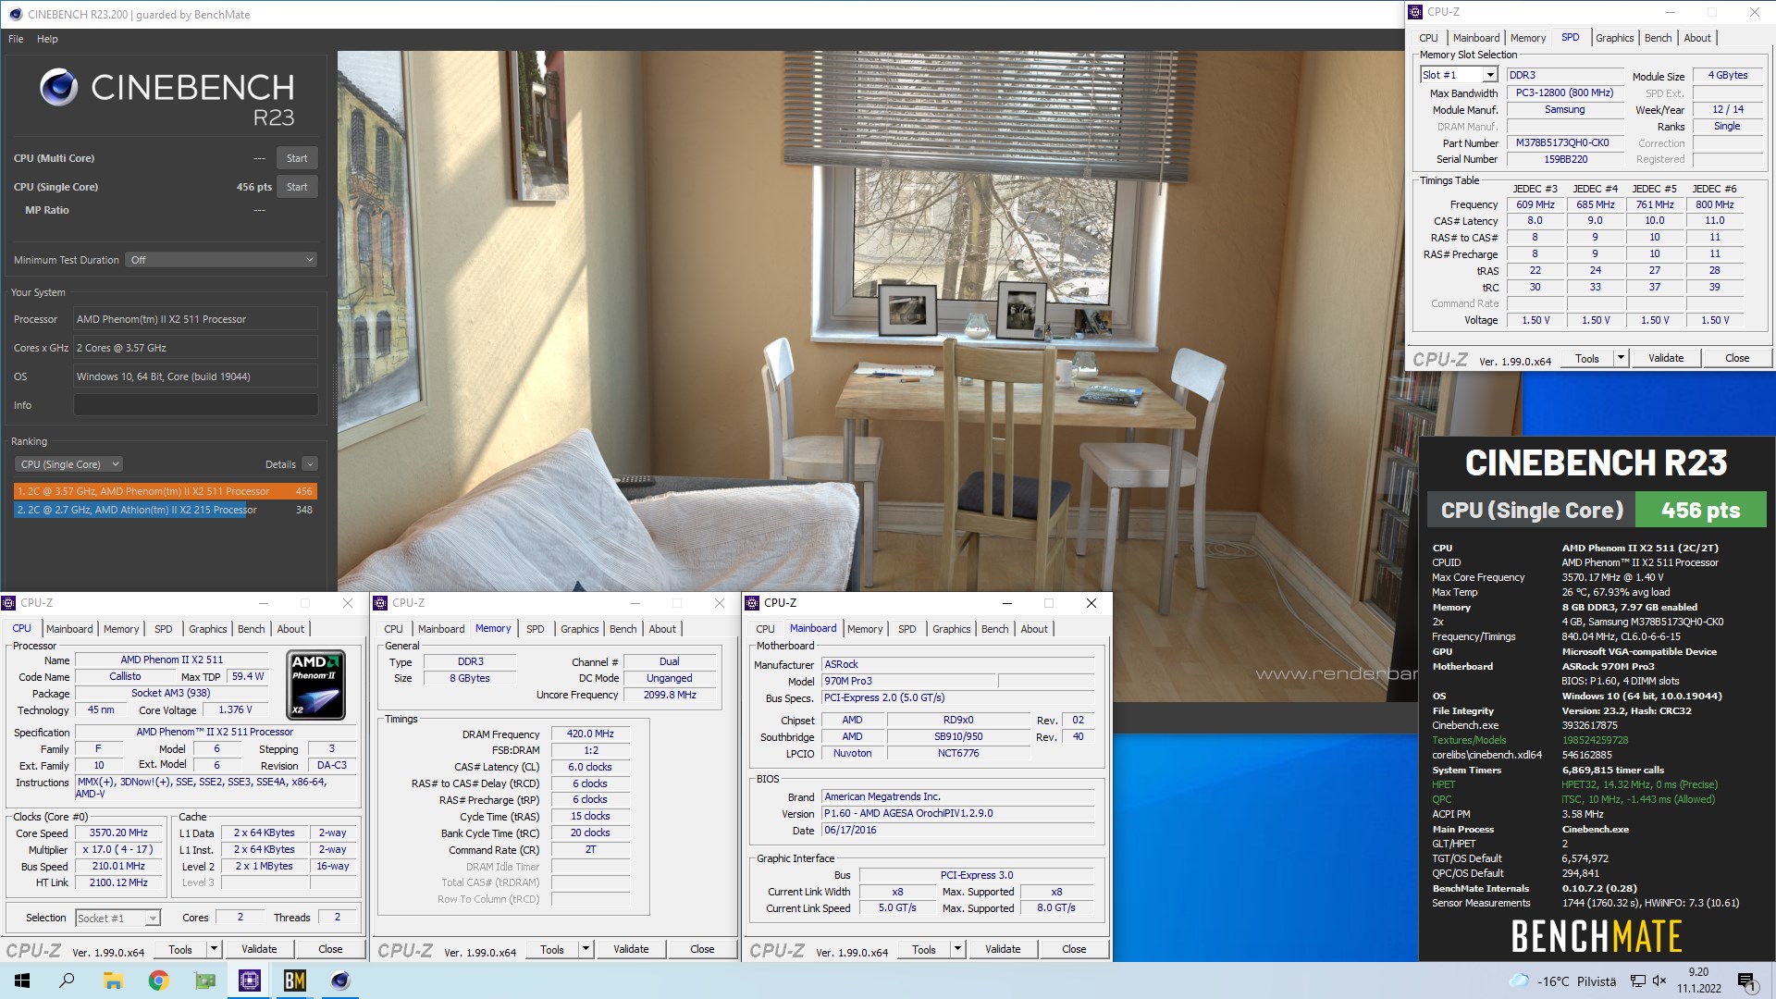Image resolution: width=1776 pixels, height=999 pixels.
Task: Open About tab in Memory CPU-Z window
Action: pyautogui.click(x=661, y=629)
